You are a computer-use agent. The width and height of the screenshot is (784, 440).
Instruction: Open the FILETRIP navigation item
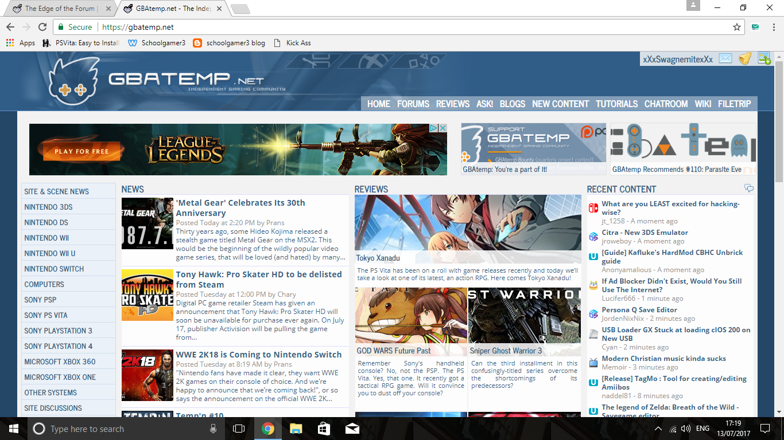tap(735, 104)
